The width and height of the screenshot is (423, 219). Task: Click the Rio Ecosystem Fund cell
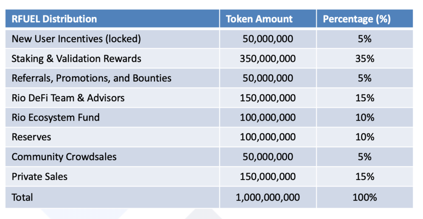pos(112,117)
